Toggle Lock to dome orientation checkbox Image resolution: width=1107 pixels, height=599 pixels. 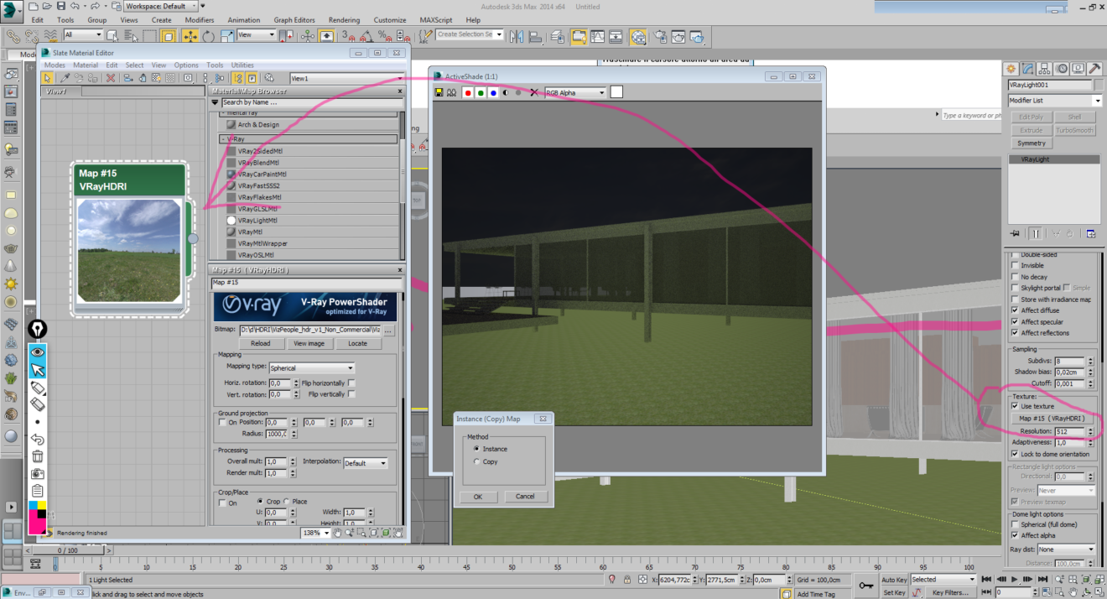(1016, 454)
